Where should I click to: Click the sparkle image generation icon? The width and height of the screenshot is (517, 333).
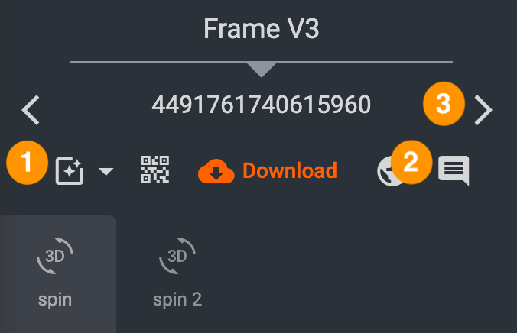click(x=70, y=171)
